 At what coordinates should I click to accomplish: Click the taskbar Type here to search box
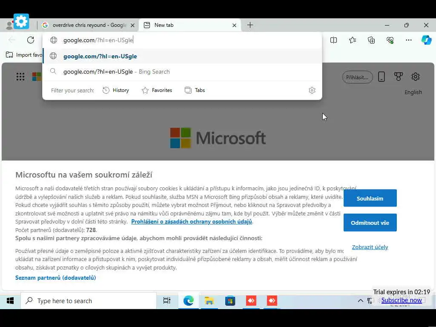89,301
